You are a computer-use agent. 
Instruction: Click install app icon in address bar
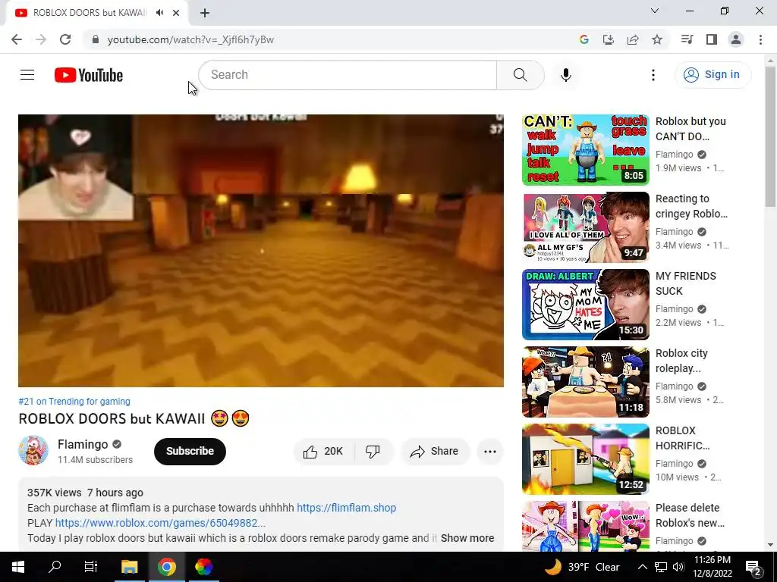tap(609, 39)
